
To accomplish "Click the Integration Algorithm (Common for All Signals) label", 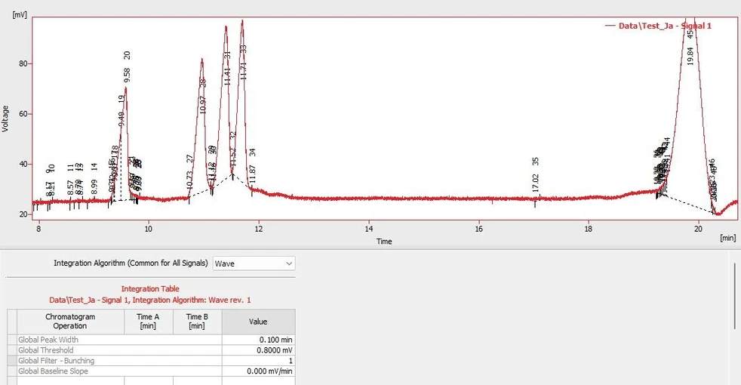I will click(131, 263).
